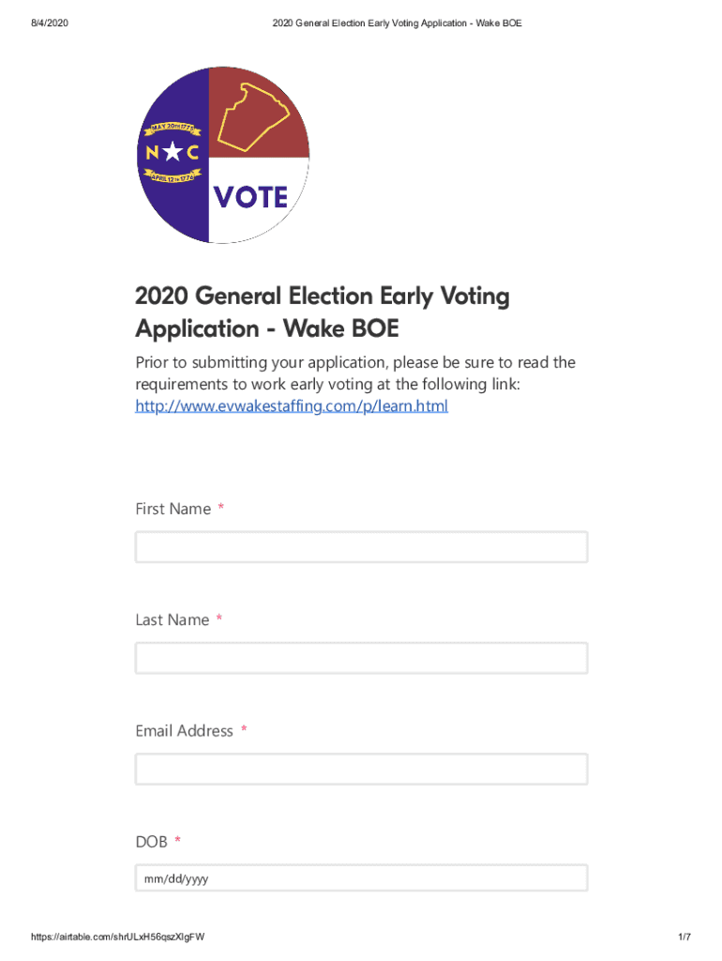Image resolution: width=722 pixels, height=961 pixels.
Task: Click the Email Address field label
Action: point(184,730)
